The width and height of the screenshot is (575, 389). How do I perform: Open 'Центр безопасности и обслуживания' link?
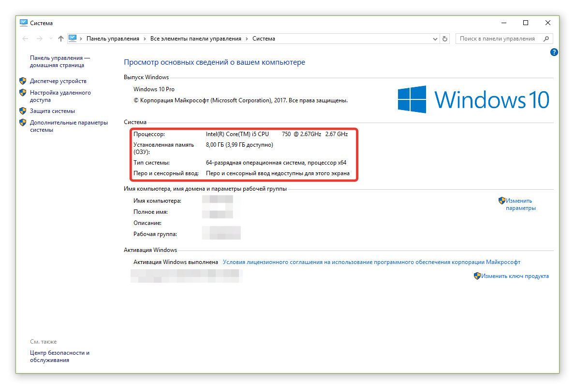point(59,357)
